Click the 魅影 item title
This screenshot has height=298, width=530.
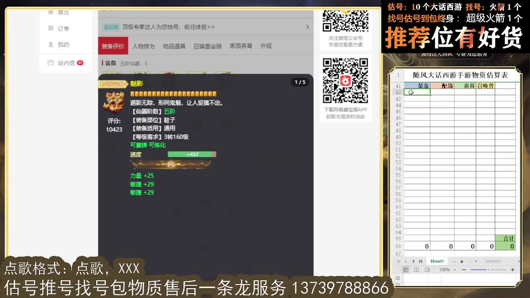click(x=136, y=84)
